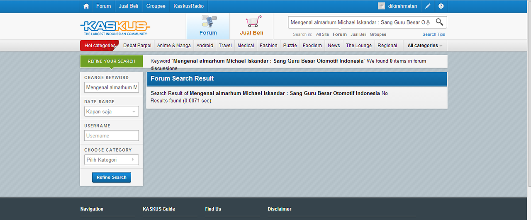Click the KASKUS logo
This screenshot has width=531, height=220.
(x=115, y=28)
